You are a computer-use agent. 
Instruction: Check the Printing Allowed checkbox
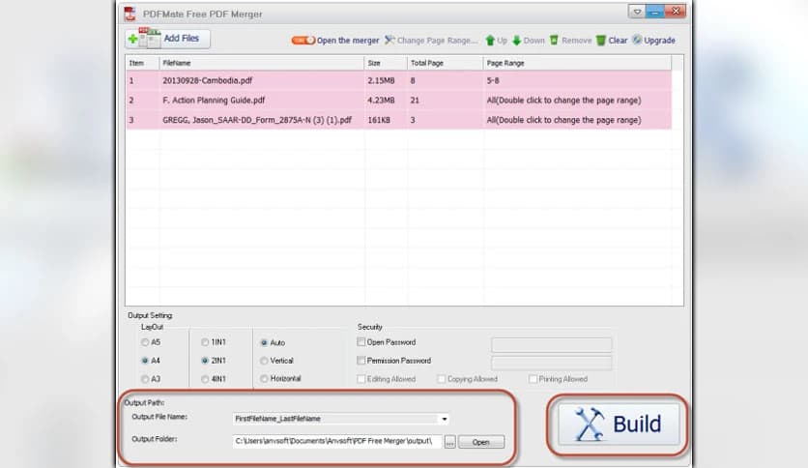[533, 379]
